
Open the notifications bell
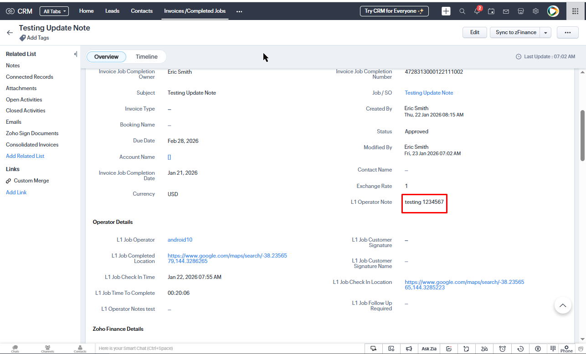[477, 11]
